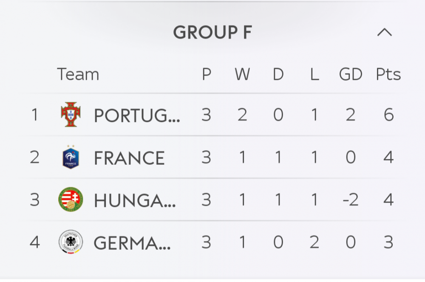Open the Portugal team name link

click(x=137, y=115)
